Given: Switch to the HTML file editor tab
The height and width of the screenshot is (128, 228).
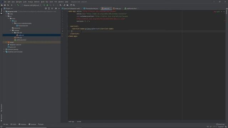Looking at the screenshot, I should point(131,9).
